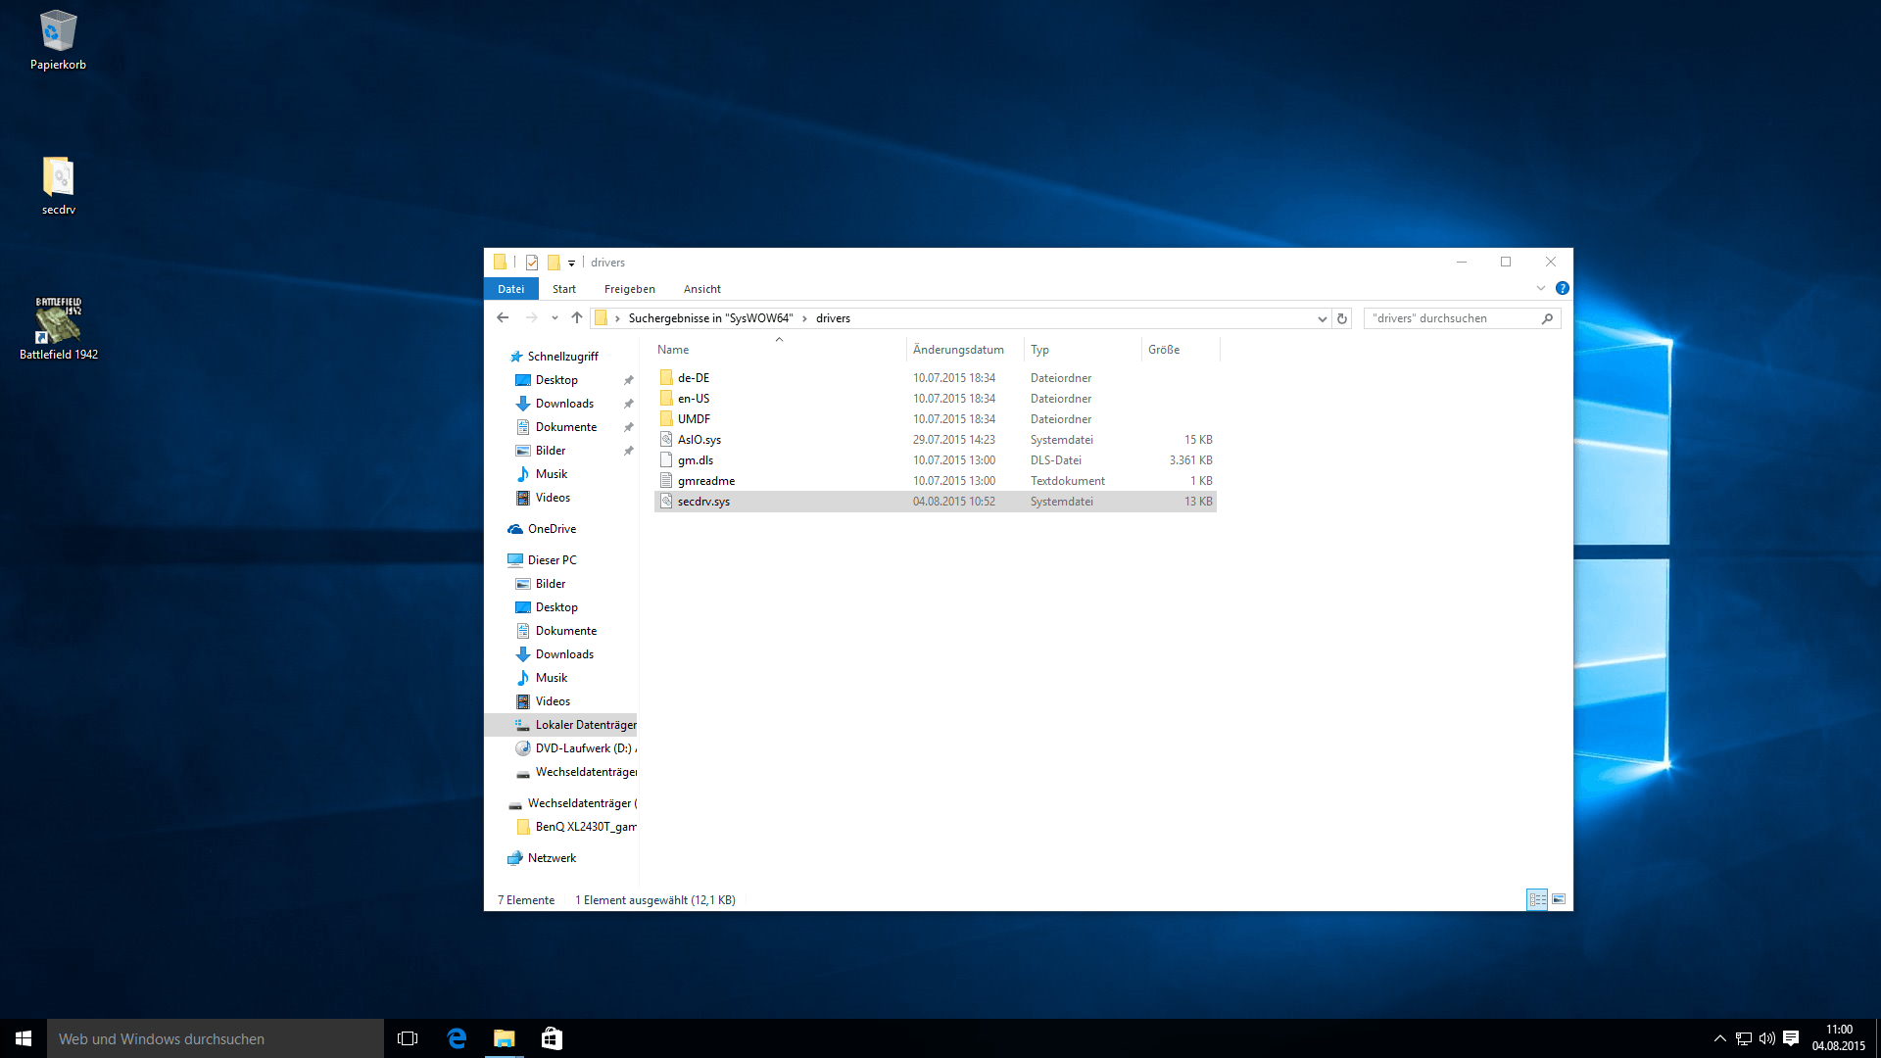Open the Datei menu tab

(510, 289)
